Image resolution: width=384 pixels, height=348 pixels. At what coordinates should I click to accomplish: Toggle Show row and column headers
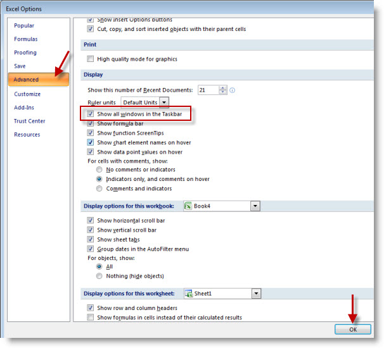pos(91,308)
